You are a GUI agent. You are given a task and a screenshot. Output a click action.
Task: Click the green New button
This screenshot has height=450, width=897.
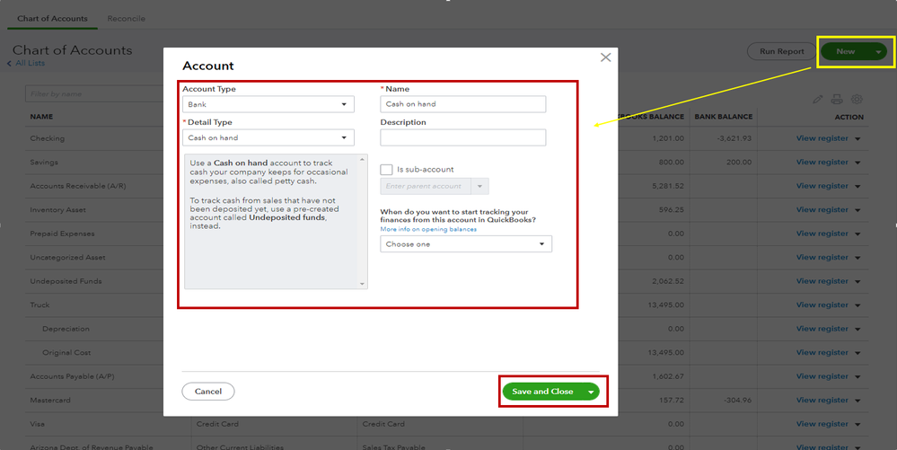[846, 51]
